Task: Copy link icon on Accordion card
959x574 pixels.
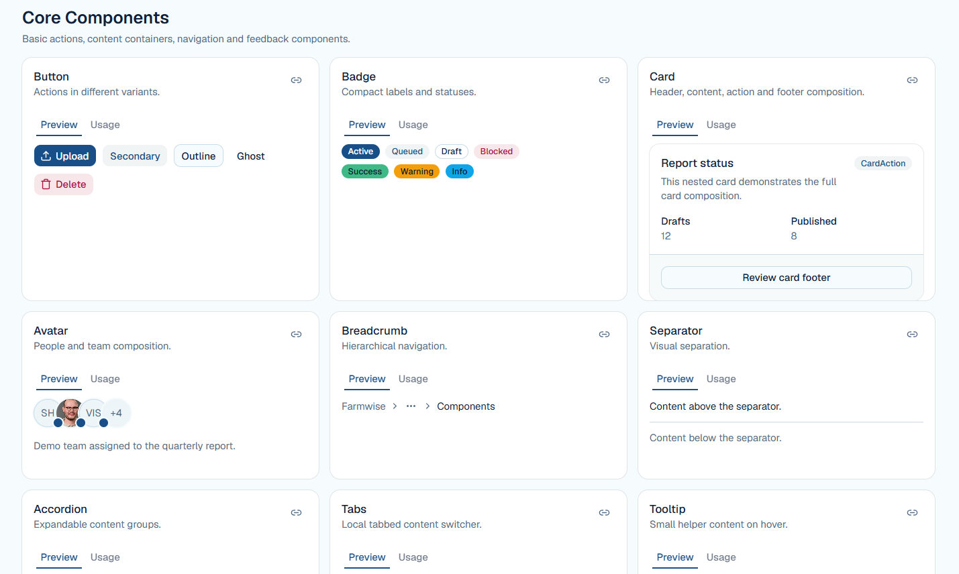Action: (x=296, y=512)
